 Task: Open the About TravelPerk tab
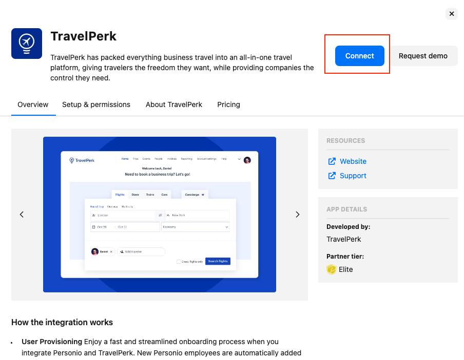point(173,104)
